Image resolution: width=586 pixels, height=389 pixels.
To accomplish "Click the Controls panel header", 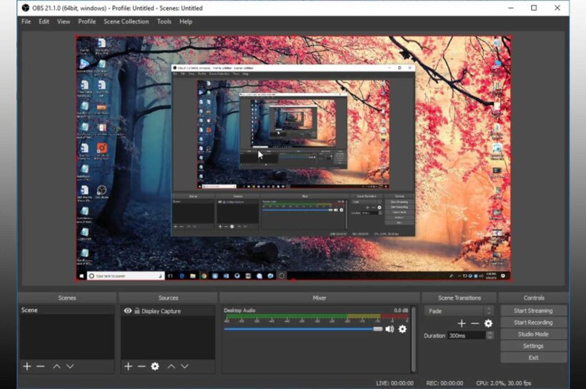I will coord(534,298).
